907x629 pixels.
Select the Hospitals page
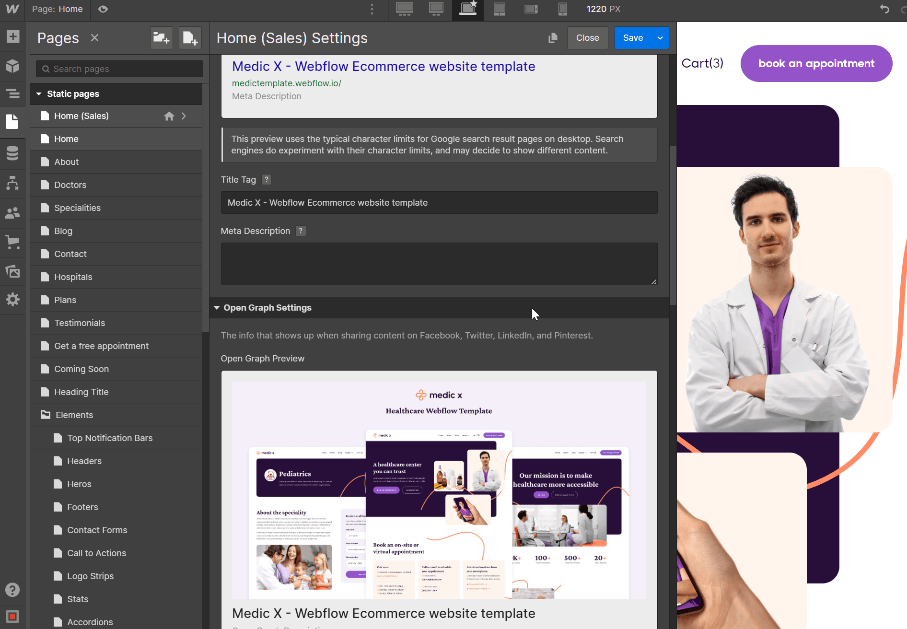point(116,277)
